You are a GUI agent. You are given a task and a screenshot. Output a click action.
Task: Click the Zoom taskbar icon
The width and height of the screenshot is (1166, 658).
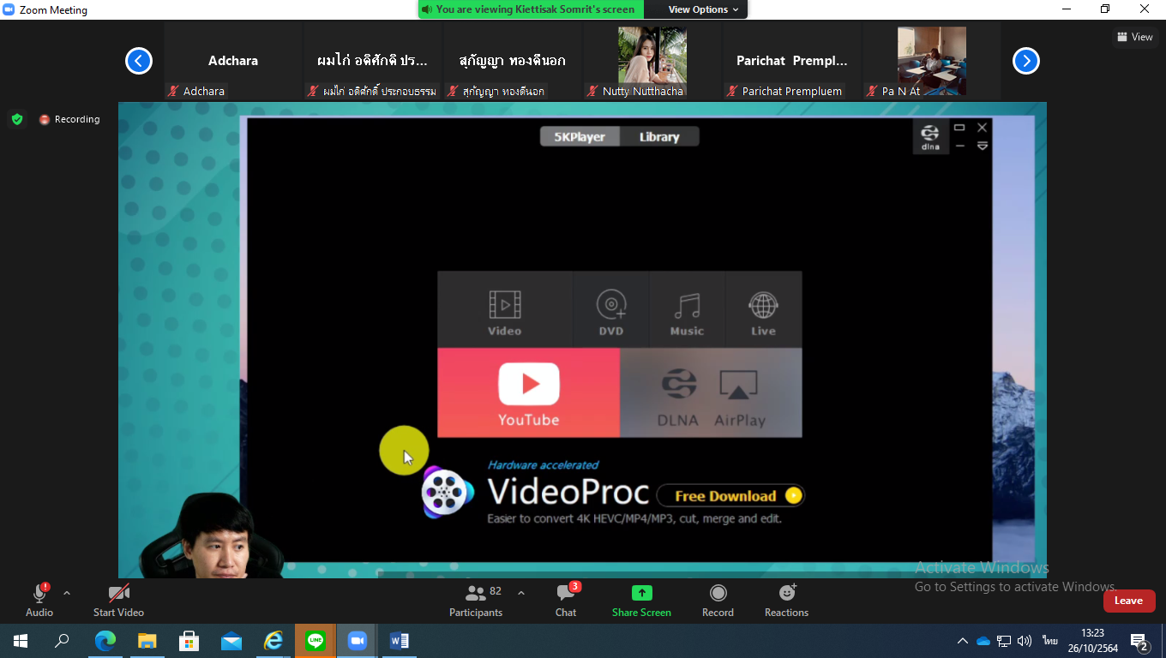pyautogui.click(x=357, y=640)
